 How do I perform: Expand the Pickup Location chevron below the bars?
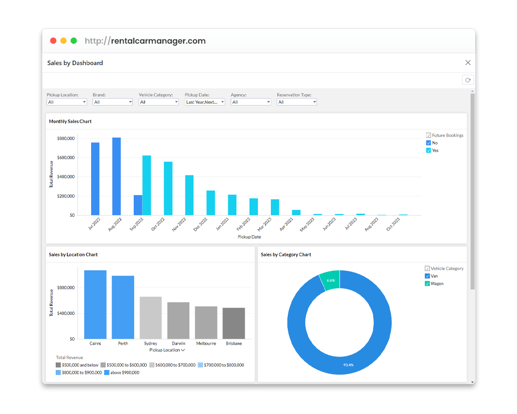coord(183,349)
